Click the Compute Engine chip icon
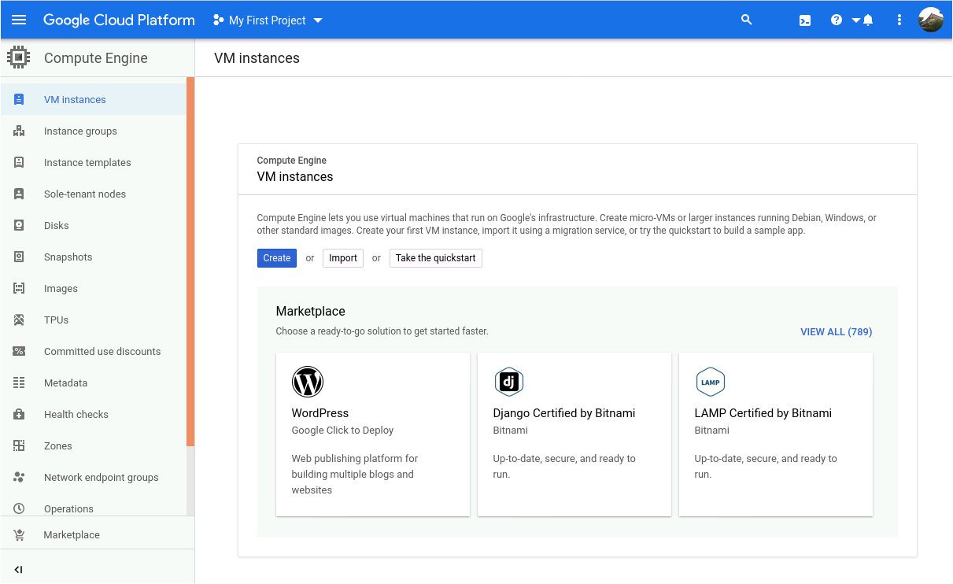The image size is (953, 584). click(x=18, y=57)
